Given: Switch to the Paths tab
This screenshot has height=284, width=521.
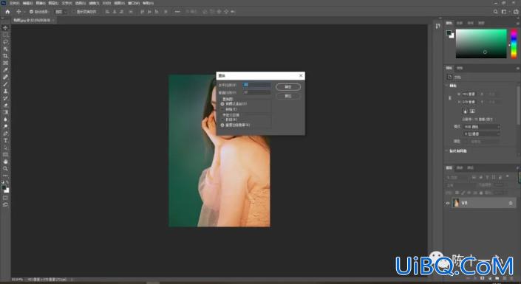Looking at the screenshot, I should coord(471,168).
